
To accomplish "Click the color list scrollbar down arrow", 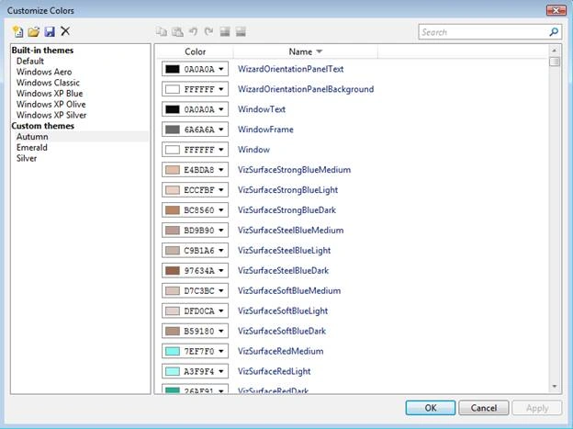I will coord(555,387).
